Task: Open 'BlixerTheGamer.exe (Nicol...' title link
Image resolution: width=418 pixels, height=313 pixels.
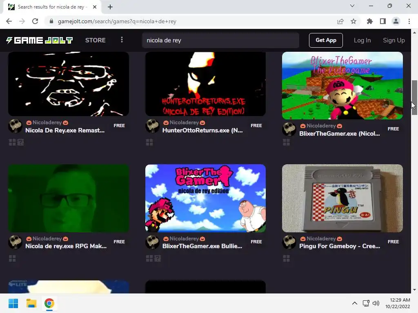Action: click(x=339, y=133)
